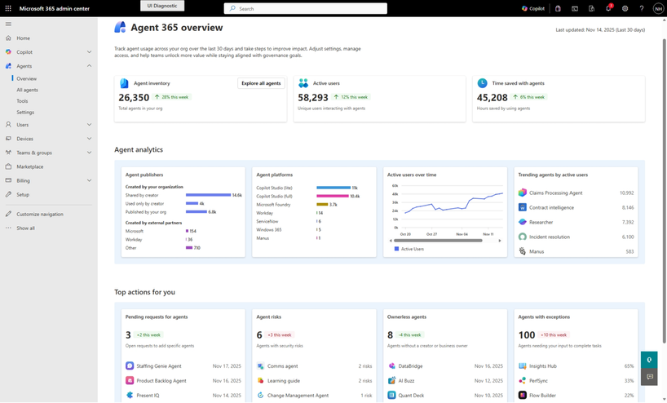
Task: Select Tools under Agents
Action: [x=22, y=101]
